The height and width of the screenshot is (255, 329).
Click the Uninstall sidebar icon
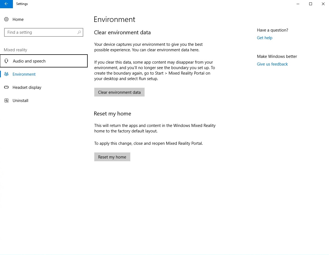(6, 101)
